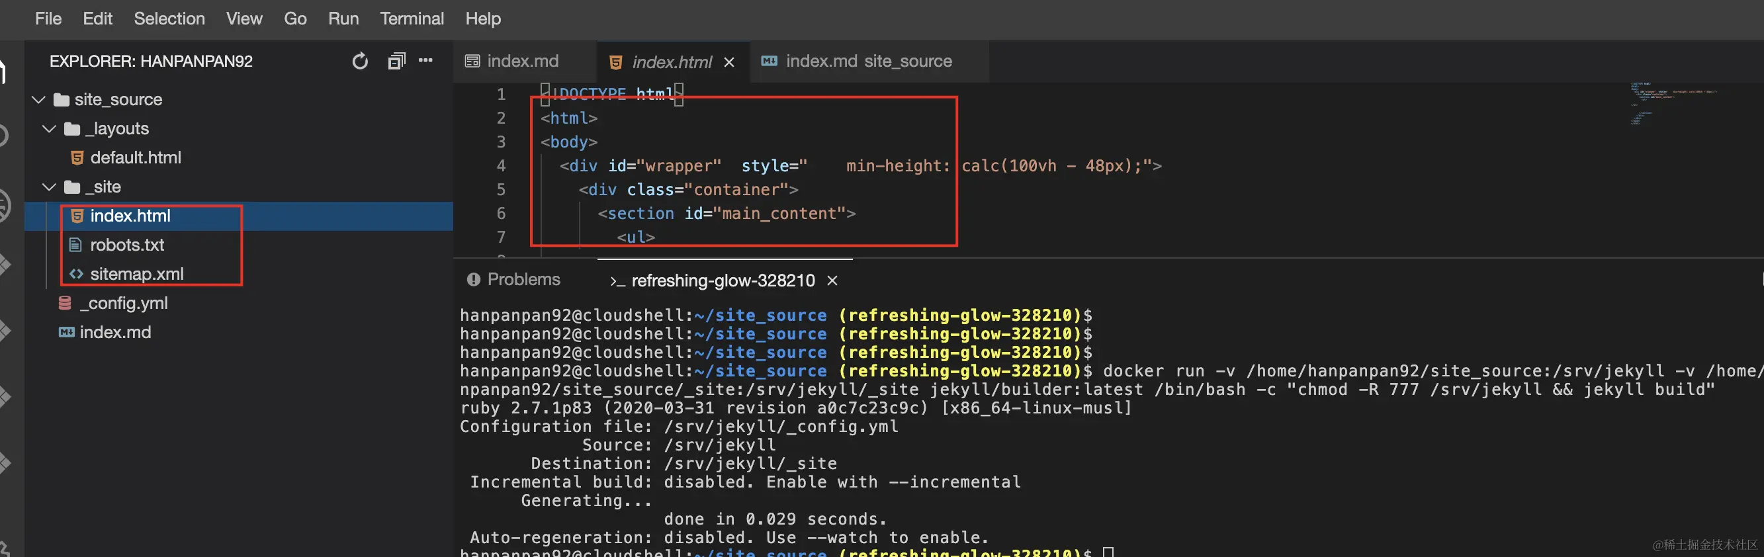The width and height of the screenshot is (1764, 557).
Task: Open the Selection menu
Action: click(169, 19)
